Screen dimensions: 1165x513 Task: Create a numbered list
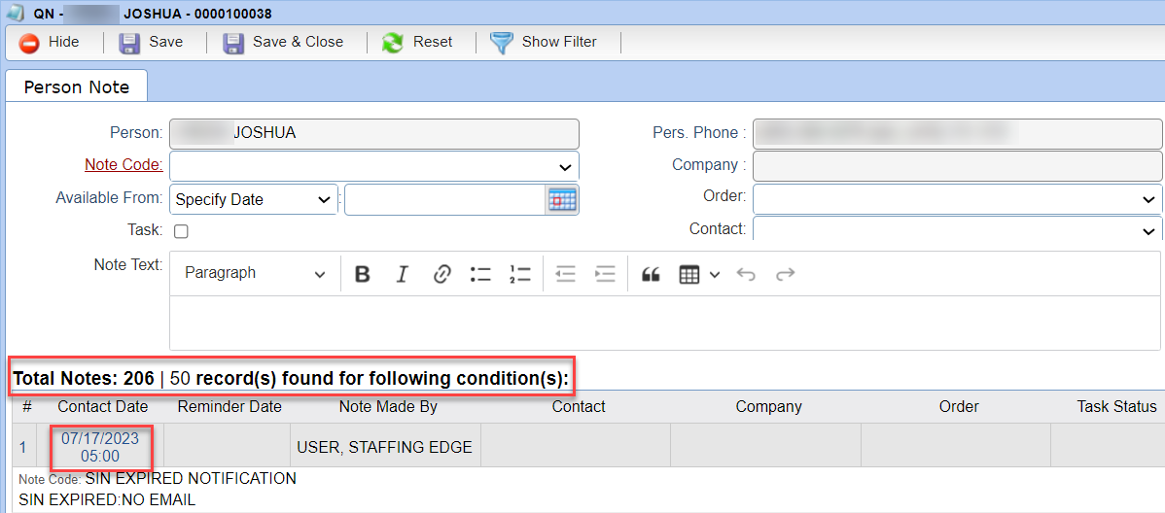(520, 274)
